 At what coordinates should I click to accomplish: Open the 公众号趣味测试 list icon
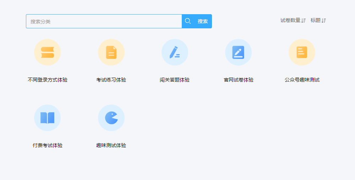pyautogui.click(x=302, y=52)
